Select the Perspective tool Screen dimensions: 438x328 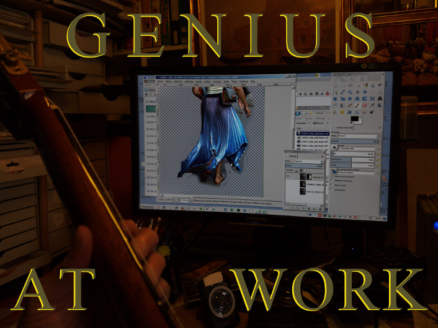tap(357, 98)
